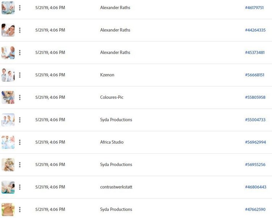The height and width of the screenshot is (218, 272).
Task: Open the three-dot menu for asset #46179751
Action: 20,8
